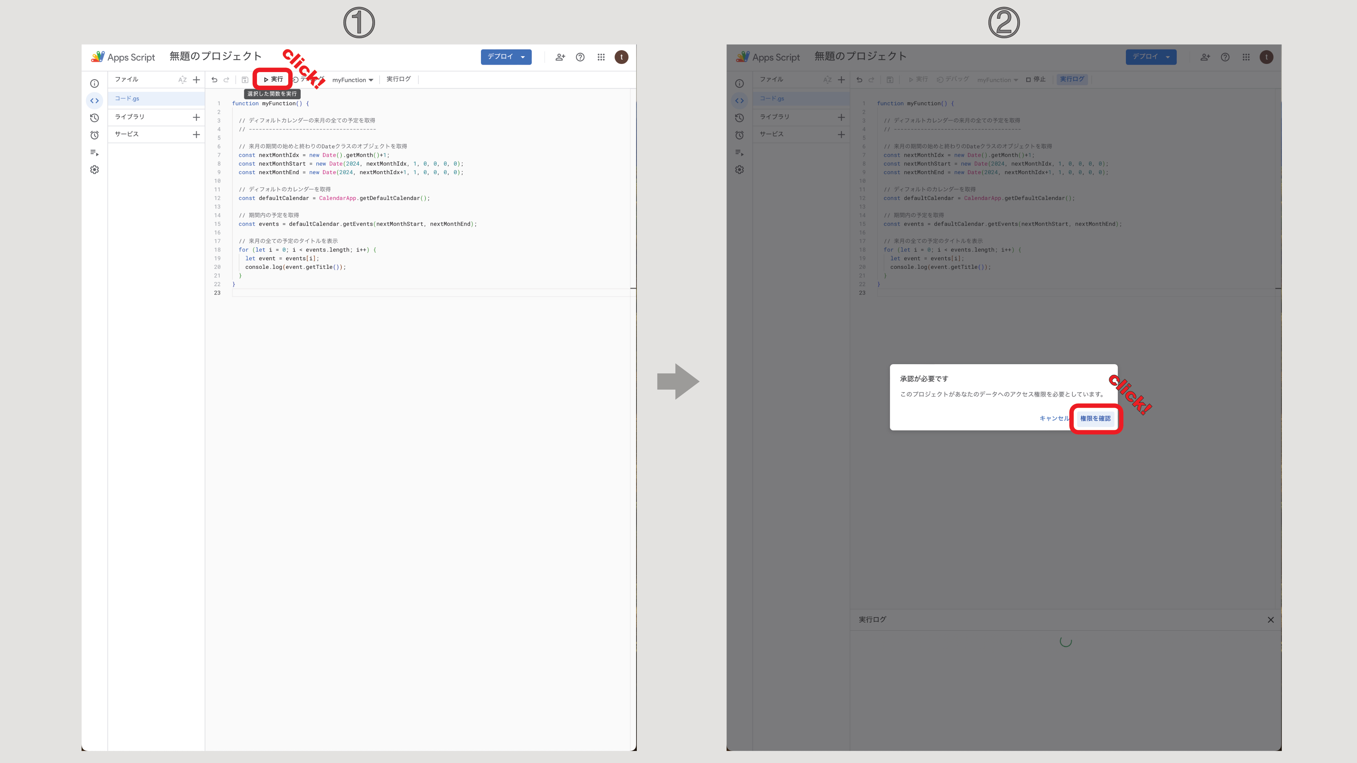Toggle the 実行ログ toolbar button in screenshot ①
The height and width of the screenshot is (763, 1357).
[398, 79]
